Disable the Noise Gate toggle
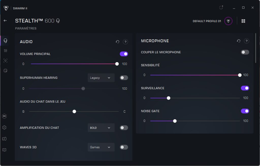The width and height of the screenshot is (260, 166). [245, 111]
